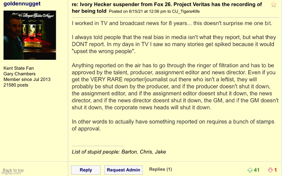Click the Gary Chambers text
Screen dimensions: 282x176
[19, 74]
